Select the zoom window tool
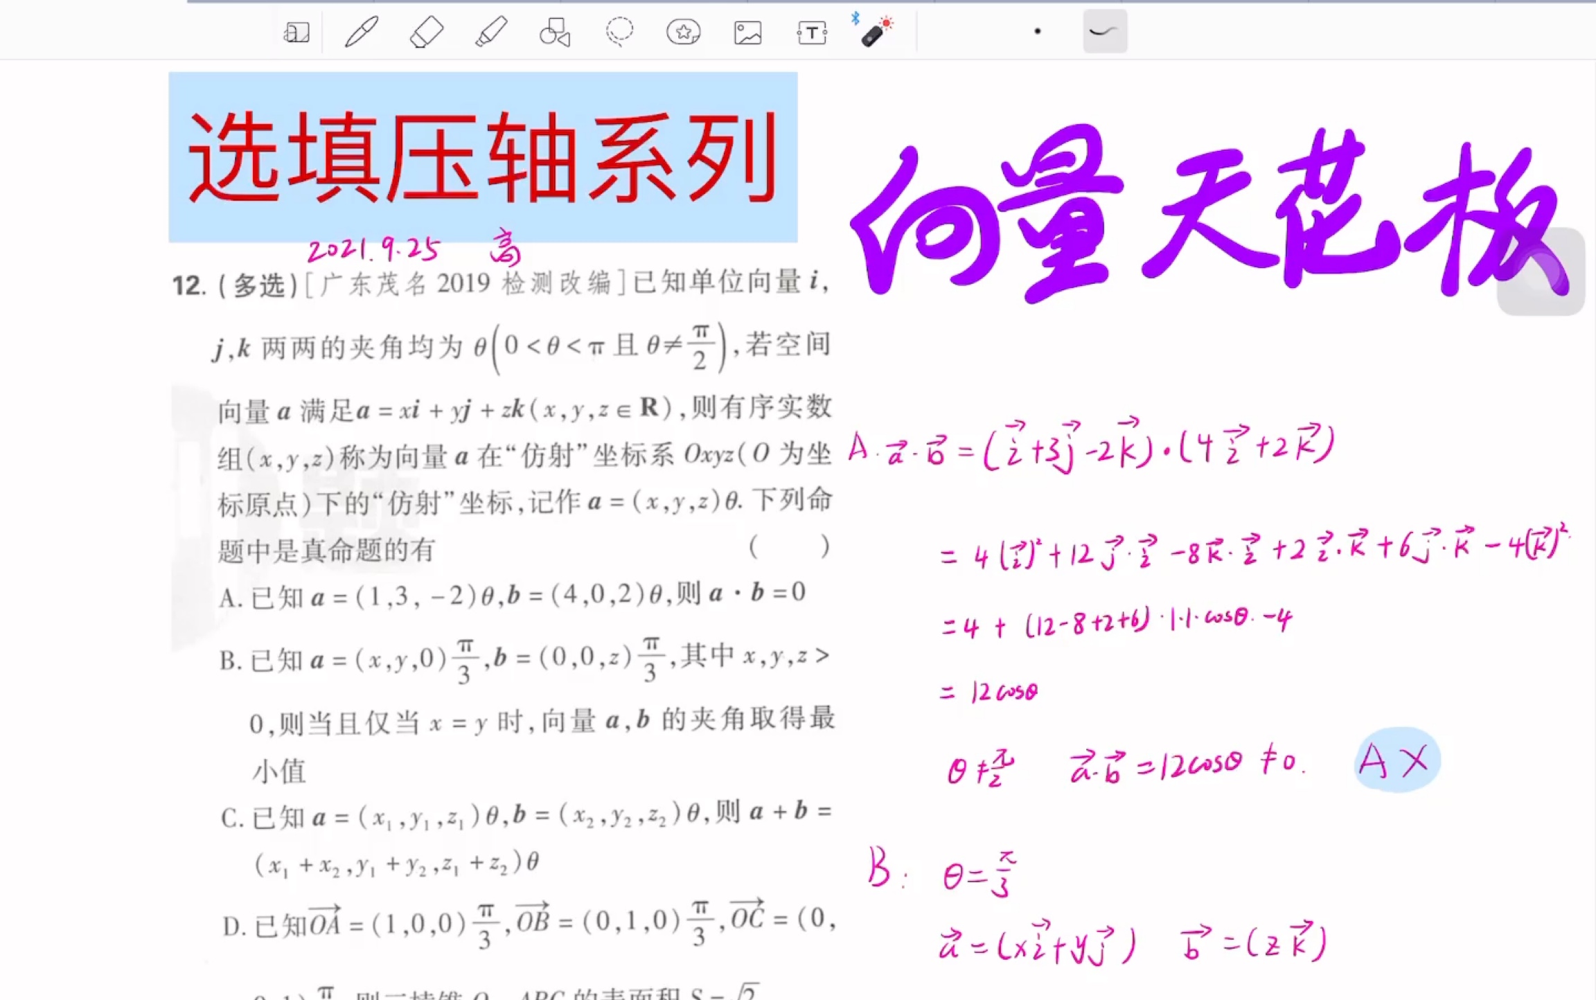1596x1000 pixels. click(296, 32)
